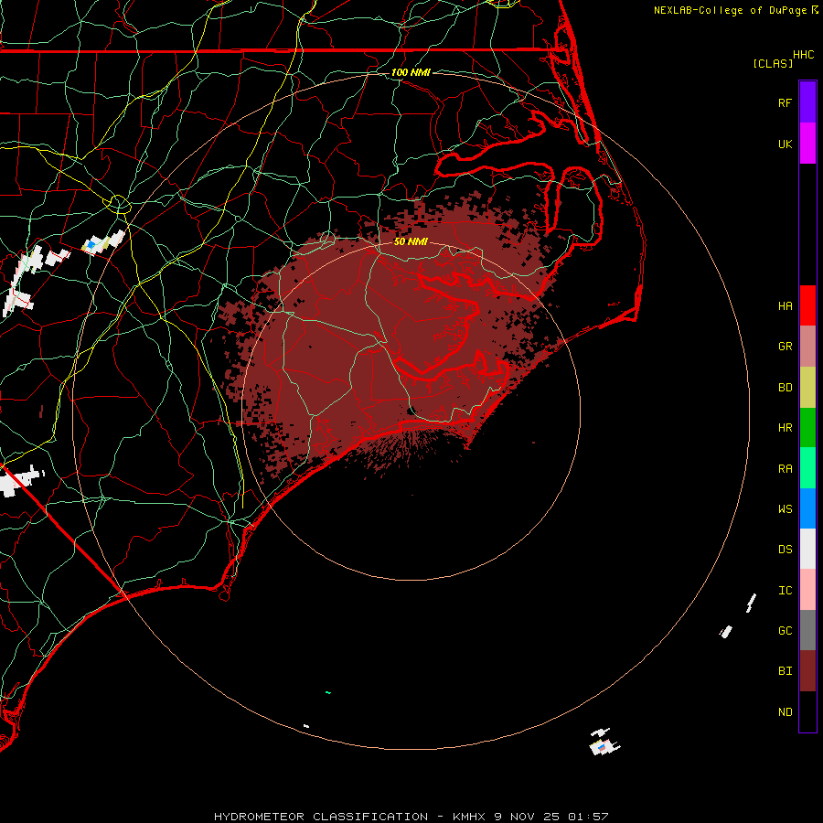Click the DS white legend swatch

(807, 549)
